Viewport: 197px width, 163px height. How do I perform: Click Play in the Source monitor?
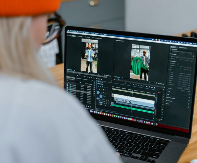[x=89, y=77]
